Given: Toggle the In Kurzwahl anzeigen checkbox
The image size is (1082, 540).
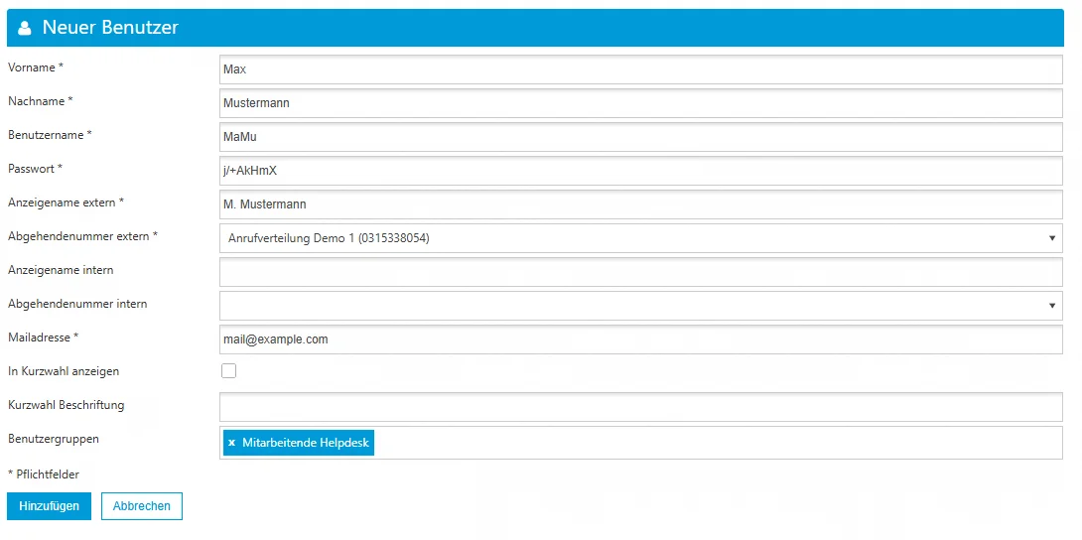Looking at the screenshot, I should 228,371.
